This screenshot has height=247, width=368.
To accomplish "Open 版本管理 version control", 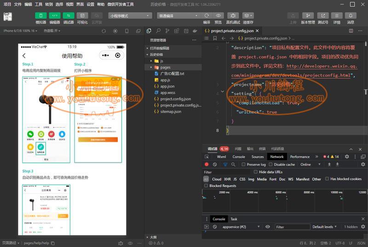I will (308, 16).
